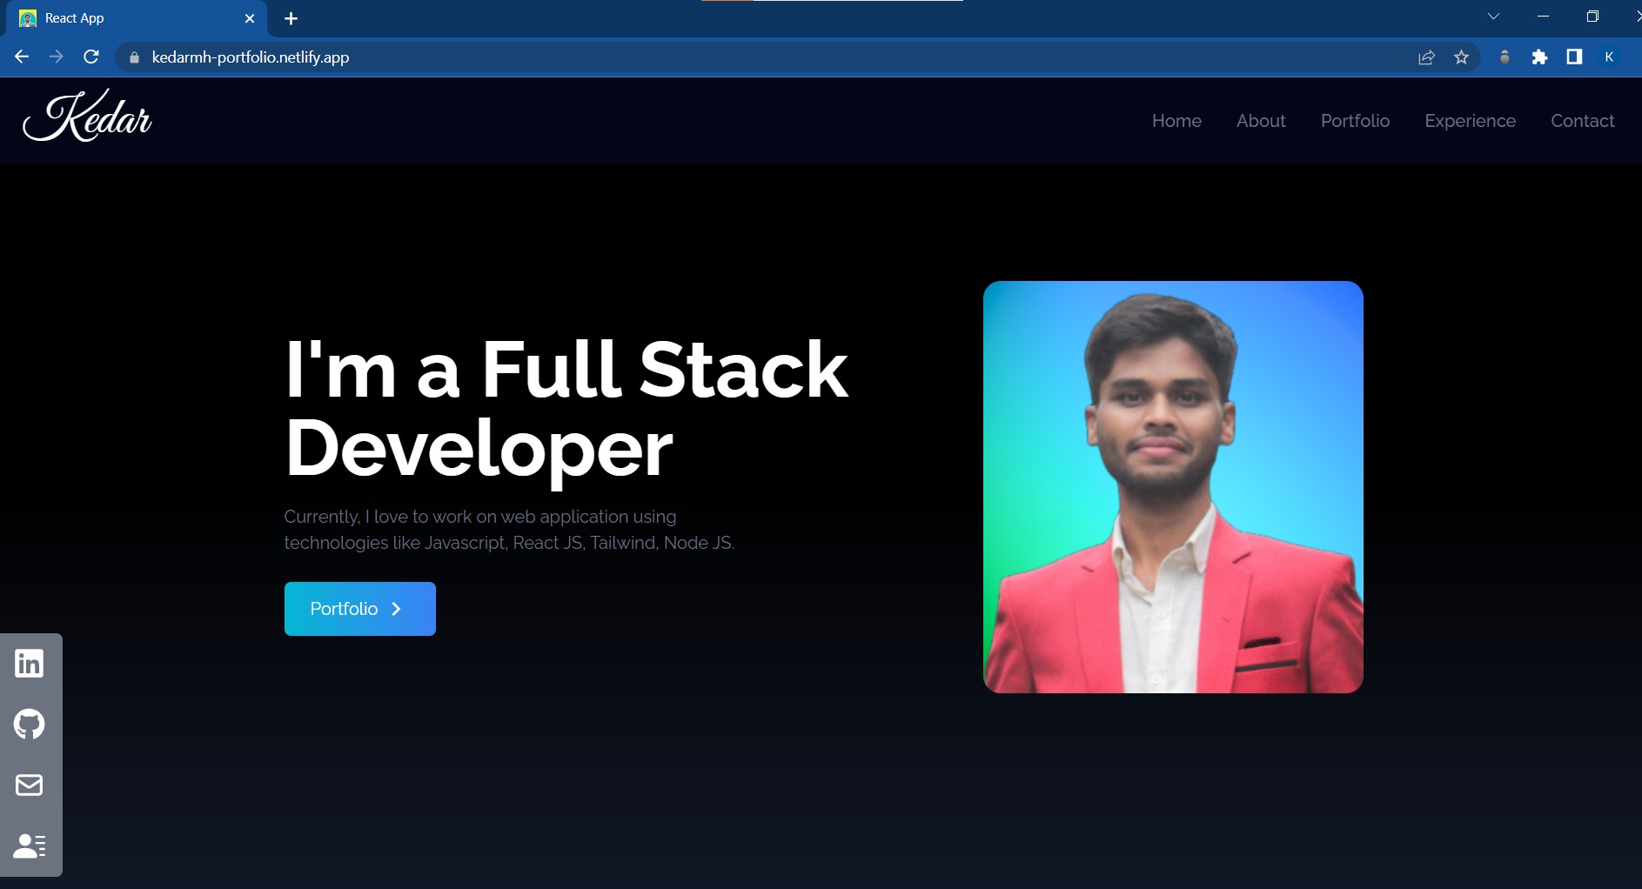Restore down the browser window
Viewport: 1642px width, 889px height.
pos(1592,17)
